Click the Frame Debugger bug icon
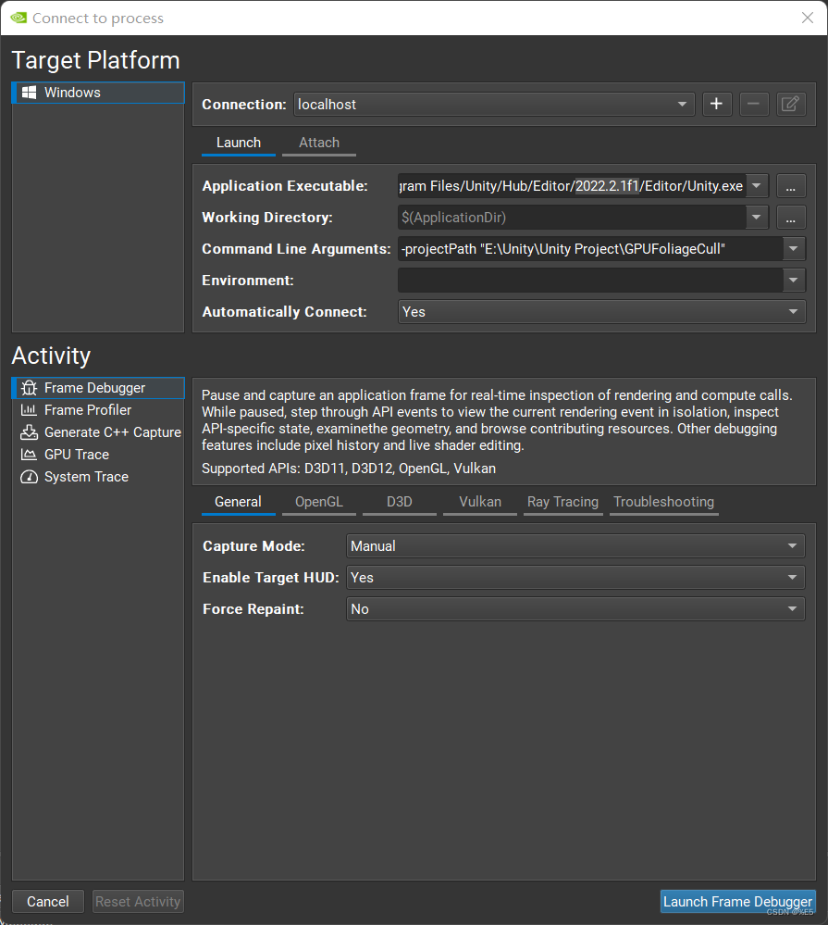 pos(29,388)
